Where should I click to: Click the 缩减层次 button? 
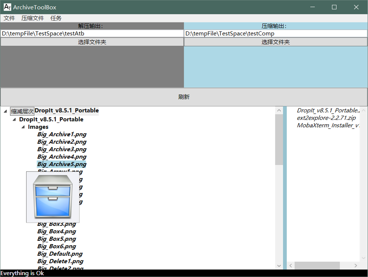coord(22,111)
